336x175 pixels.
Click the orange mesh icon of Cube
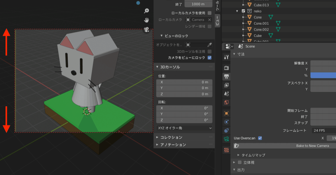point(250,35)
